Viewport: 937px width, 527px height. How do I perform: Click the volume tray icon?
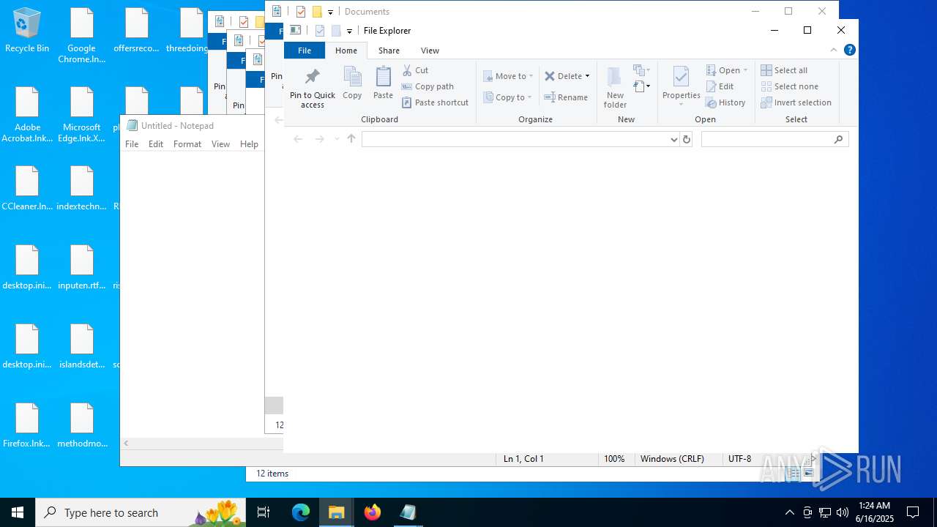843,512
